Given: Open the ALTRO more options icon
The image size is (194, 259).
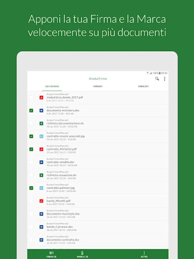Looking at the screenshot, I should pos(144,253).
